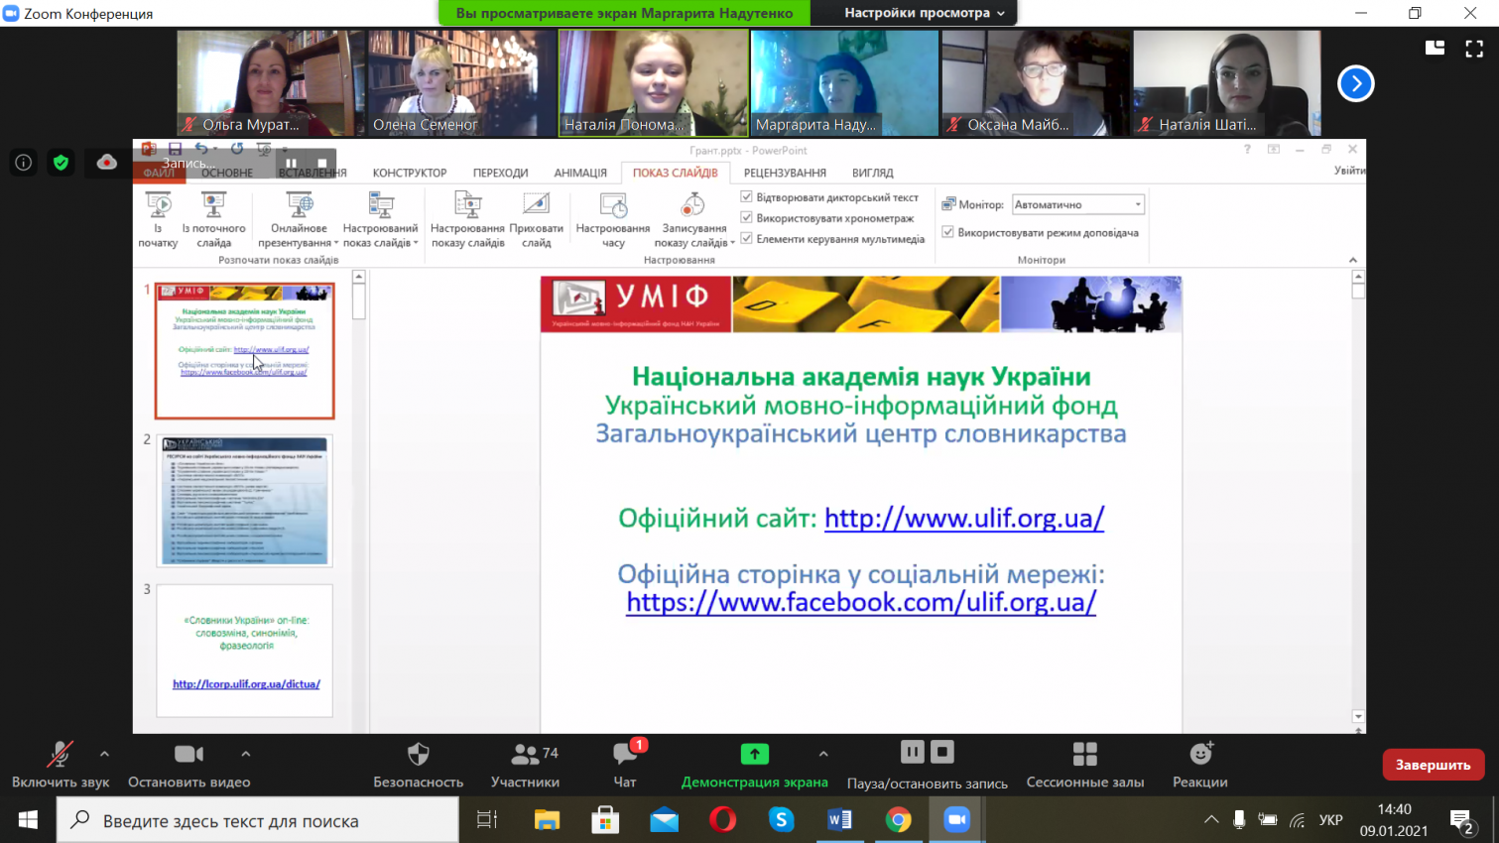Click cloud recording indicator icon
1499x843 pixels.
[x=106, y=163]
